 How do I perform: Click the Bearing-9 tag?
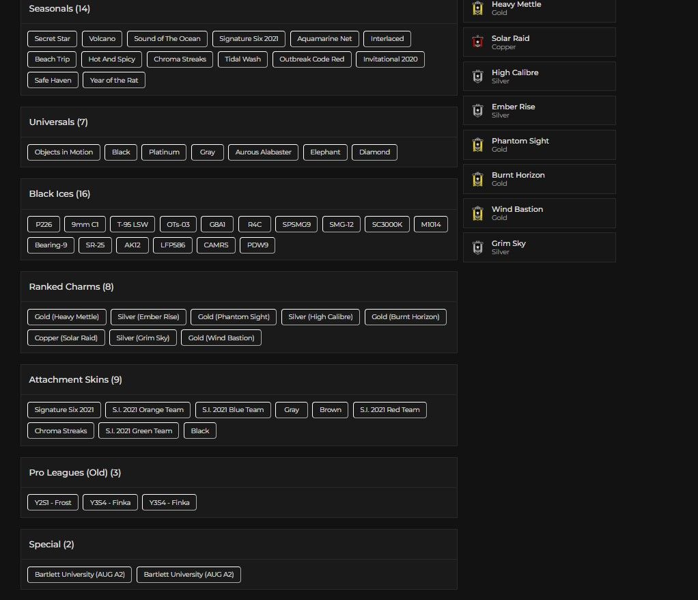(x=51, y=245)
